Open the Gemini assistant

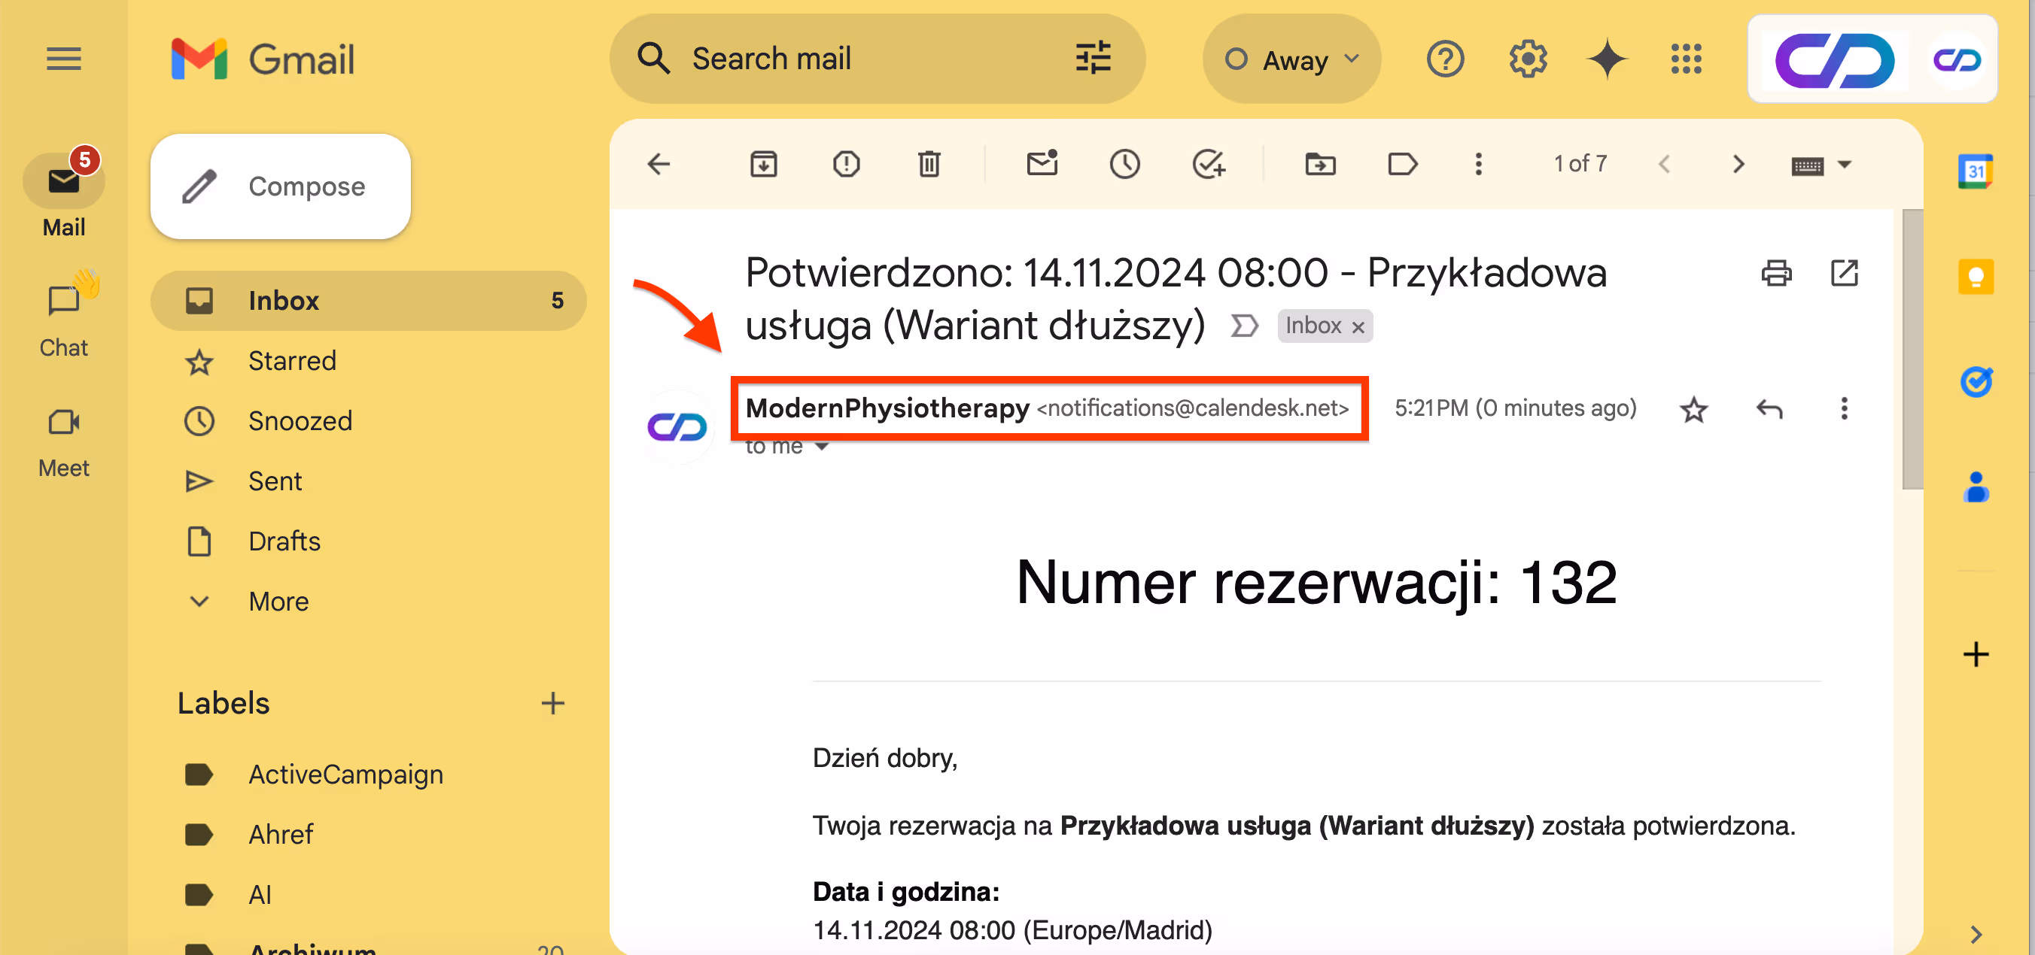pos(1607,59)
